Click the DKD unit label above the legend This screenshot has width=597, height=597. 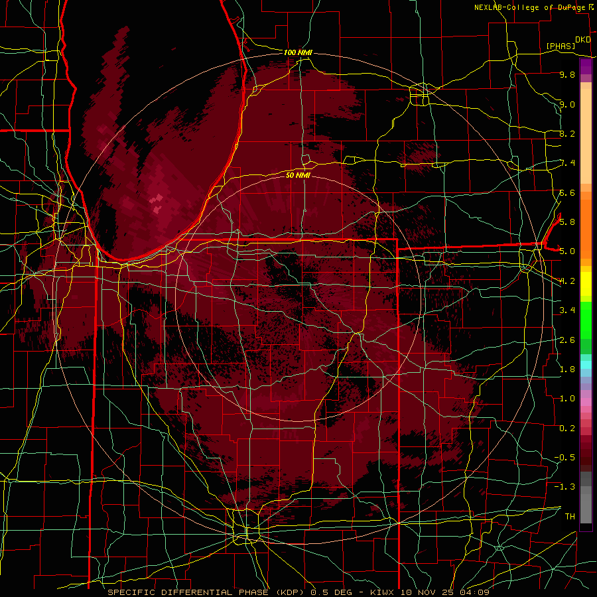583,40
